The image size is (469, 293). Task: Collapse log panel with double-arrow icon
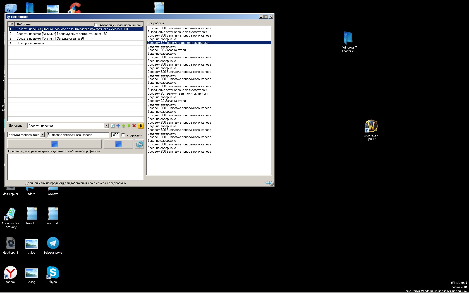pos(268,183)
